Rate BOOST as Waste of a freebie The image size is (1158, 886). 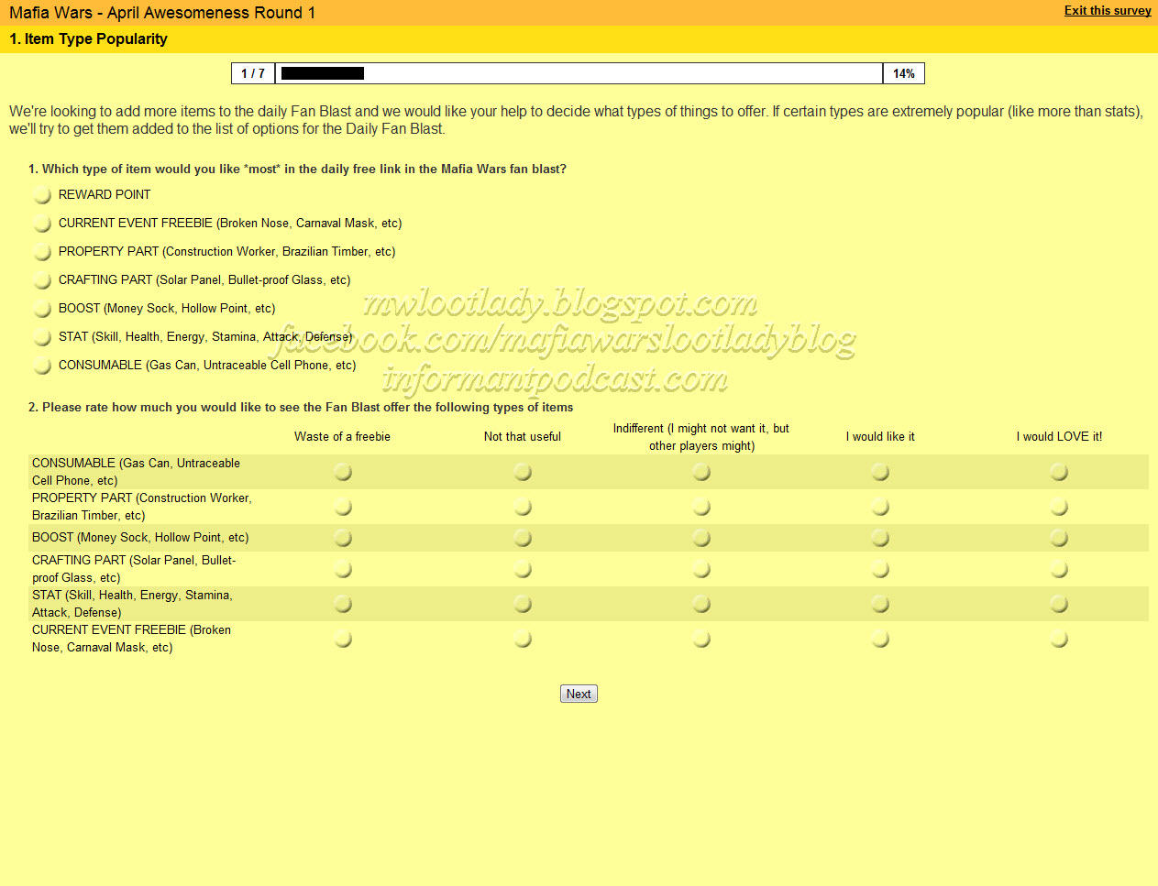pos(343,538)
